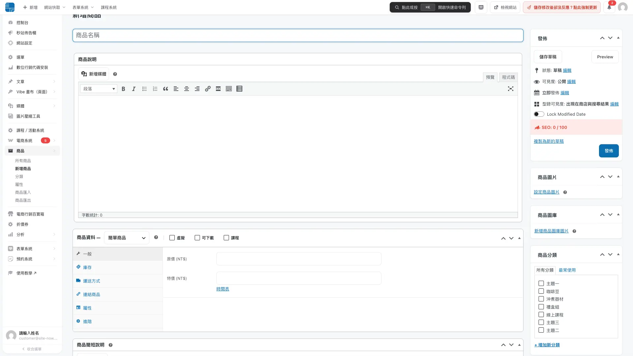Click the 設定商品圖片 link
Screen dimensions: 633x356
(x=546, y=192)
